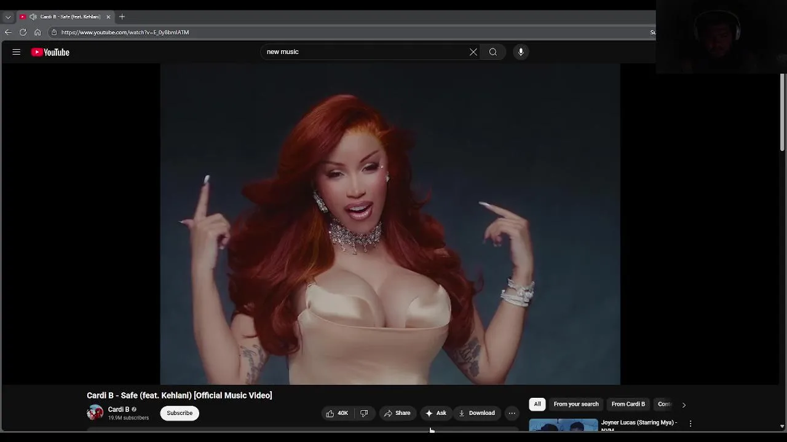This screenshot has width=787, height=442.
Task: Open the Joyner Lucas video thumbnail
Action: 564,424
